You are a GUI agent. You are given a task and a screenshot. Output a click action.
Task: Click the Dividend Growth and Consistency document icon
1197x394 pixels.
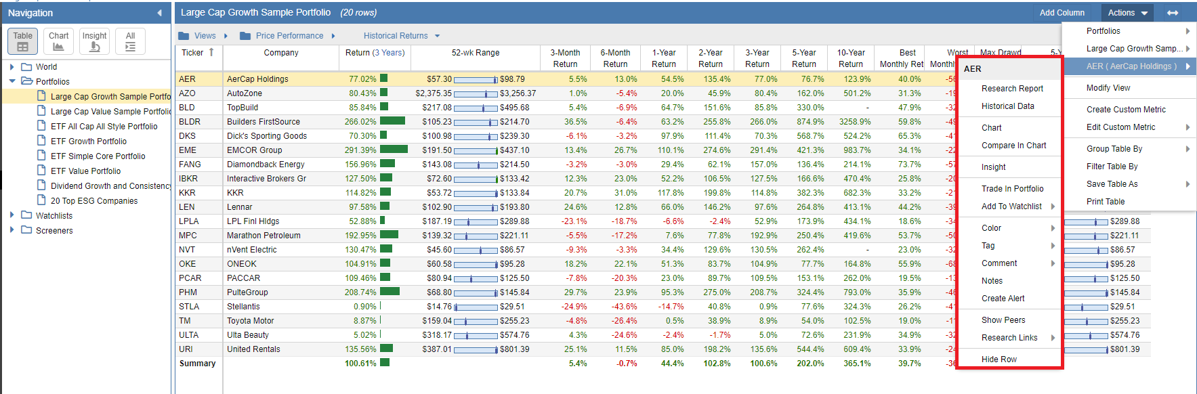[42, 185]
